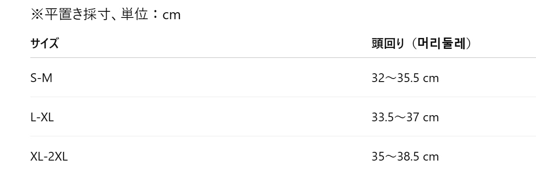
Task: Click the "32" value in the S-M row
Action: tap(377, 78)
